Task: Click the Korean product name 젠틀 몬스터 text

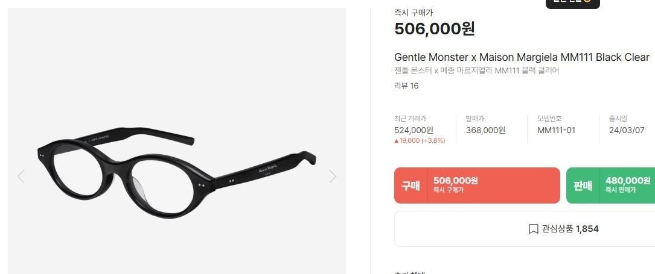Action: pyautogui.click(x=477, y=70)
